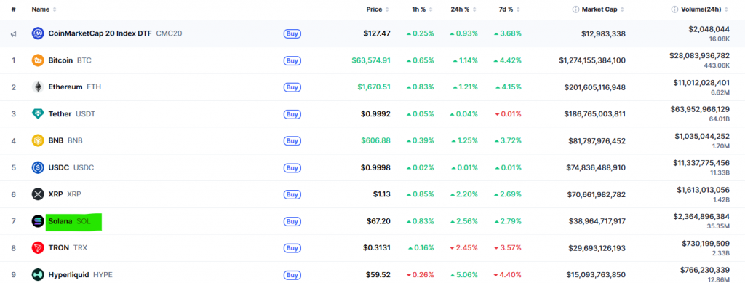This screenshot has height=283, width=745.
Task: Click Ethereum market cap $201,605,116,948
Action: (x=595, y=87)
